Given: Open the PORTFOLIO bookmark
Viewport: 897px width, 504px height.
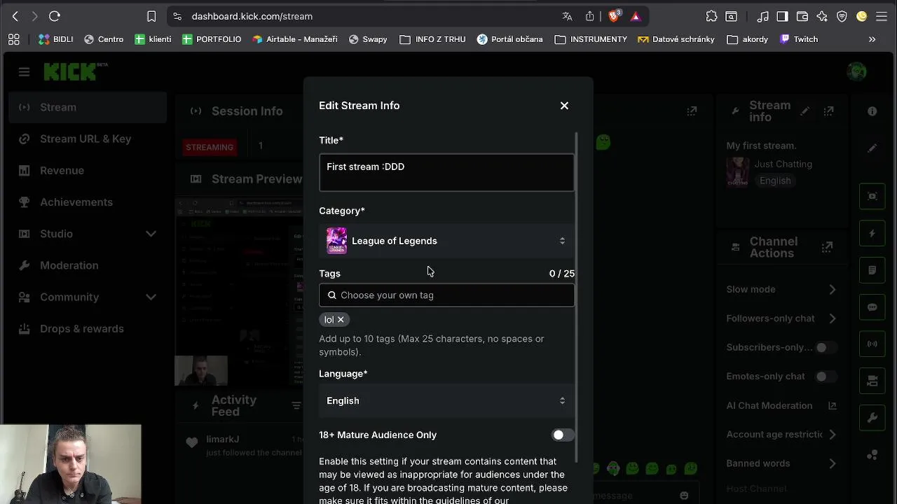Looking at the screenshot, I should pyautogui.click(x=212, y=39).
